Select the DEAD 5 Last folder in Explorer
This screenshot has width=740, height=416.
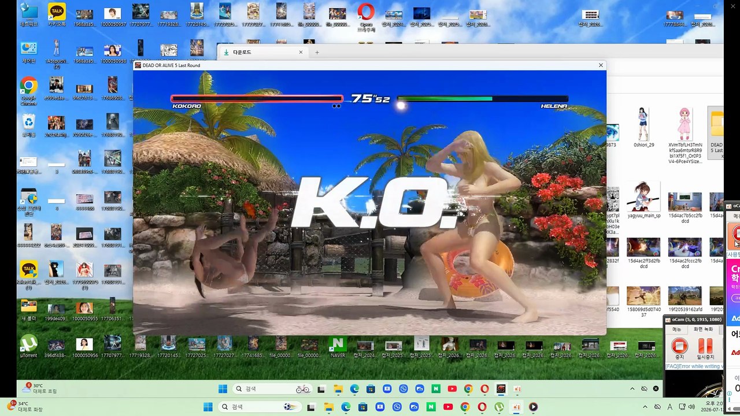[x=716, y=134]
